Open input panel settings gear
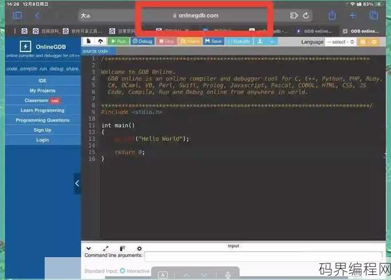This screenshot has width=391, height=280. point(139,249)
